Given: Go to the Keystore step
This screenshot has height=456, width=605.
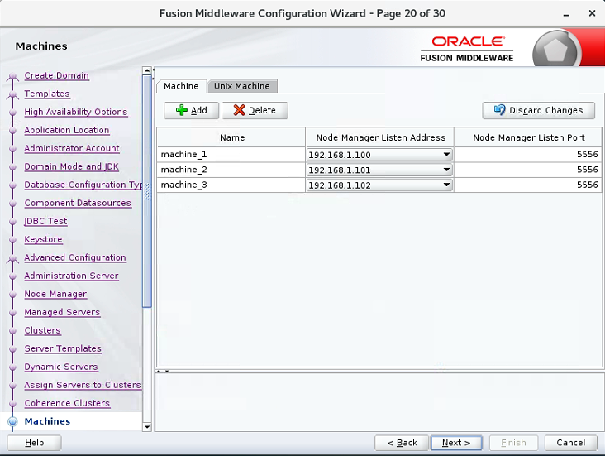Looking at the screenshot, I should (43, 239).
